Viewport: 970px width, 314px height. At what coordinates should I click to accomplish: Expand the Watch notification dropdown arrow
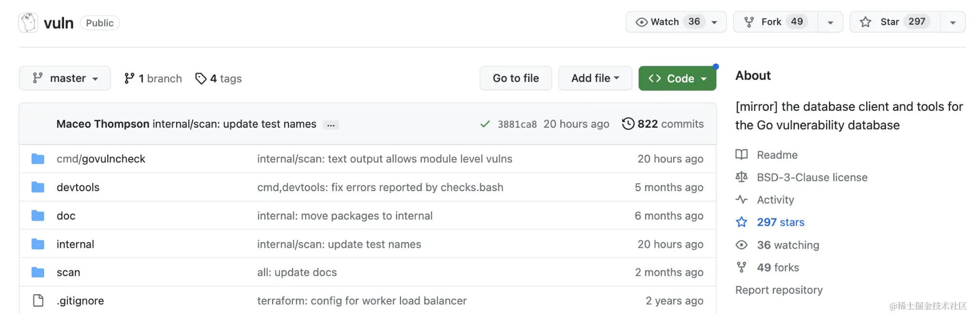(714, 22)
